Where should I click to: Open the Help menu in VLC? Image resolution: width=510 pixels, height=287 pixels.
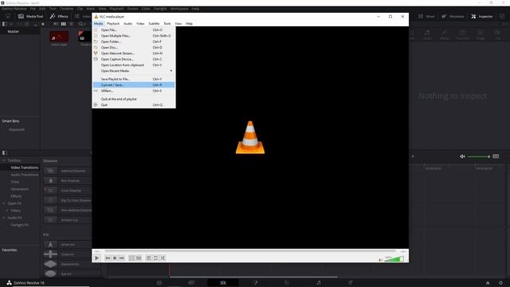tap(189, 23)
